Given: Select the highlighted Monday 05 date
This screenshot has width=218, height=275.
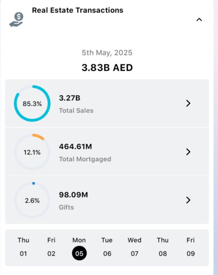Looking at the screenshot, I should click(79, 253).
